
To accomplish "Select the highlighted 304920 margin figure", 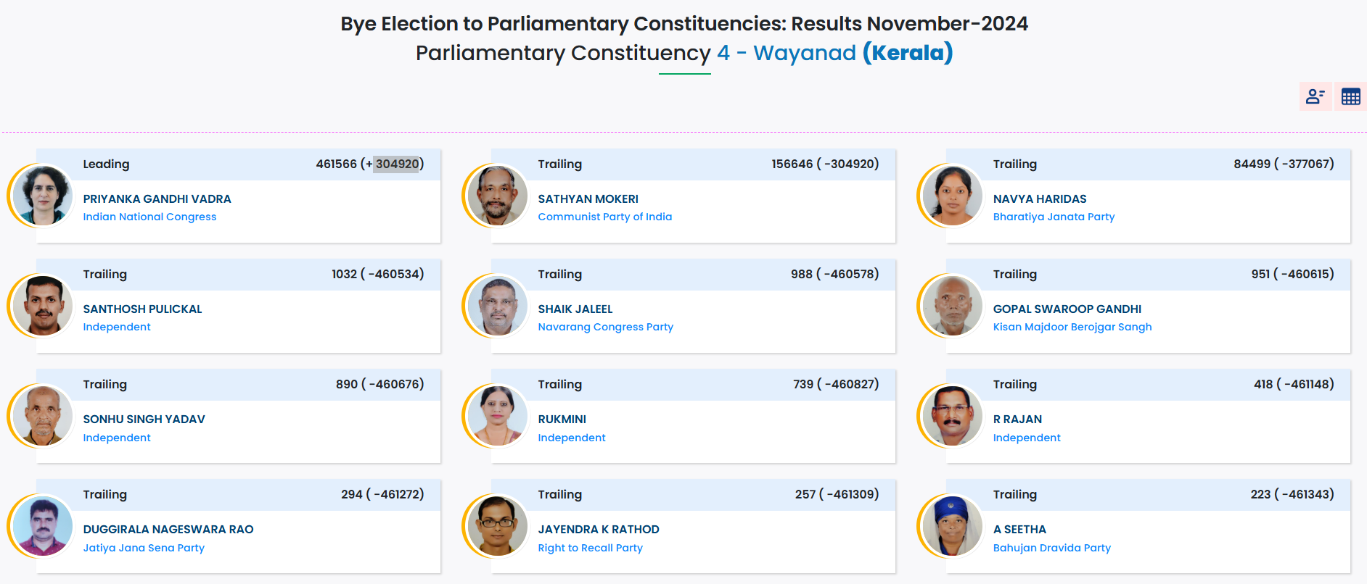I will tap(397, 164).
